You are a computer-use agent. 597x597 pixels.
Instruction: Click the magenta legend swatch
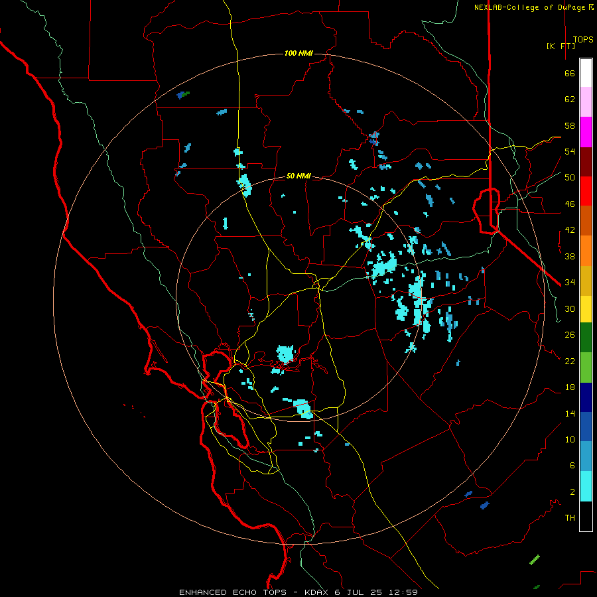click(586, 132)
